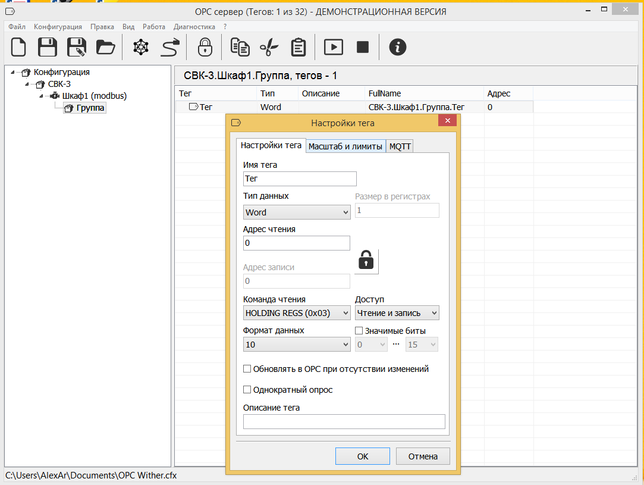Open Доступ dropdown Чтение и запись
Screen dimensions: 644x485
[397, 313]
